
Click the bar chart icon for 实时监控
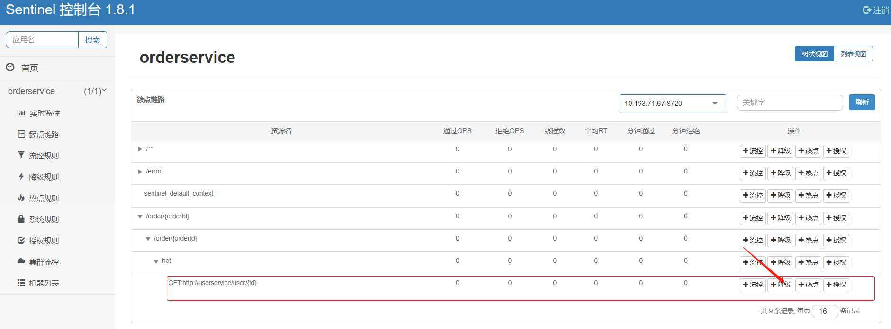(x=21, y=113)
